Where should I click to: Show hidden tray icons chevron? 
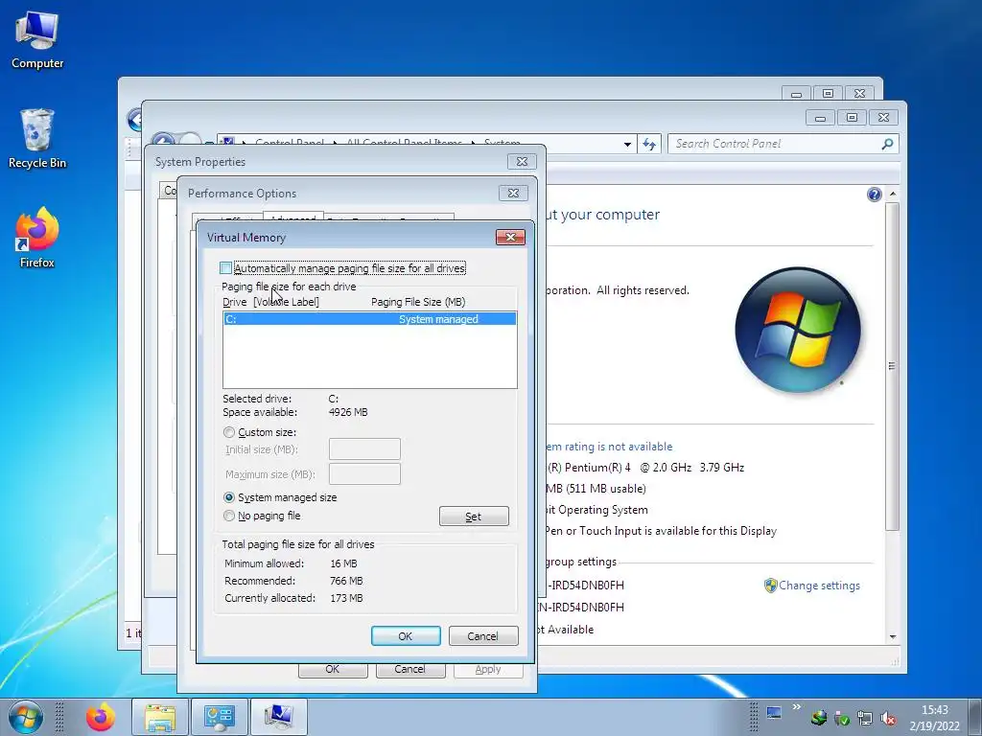click(797, 707)
